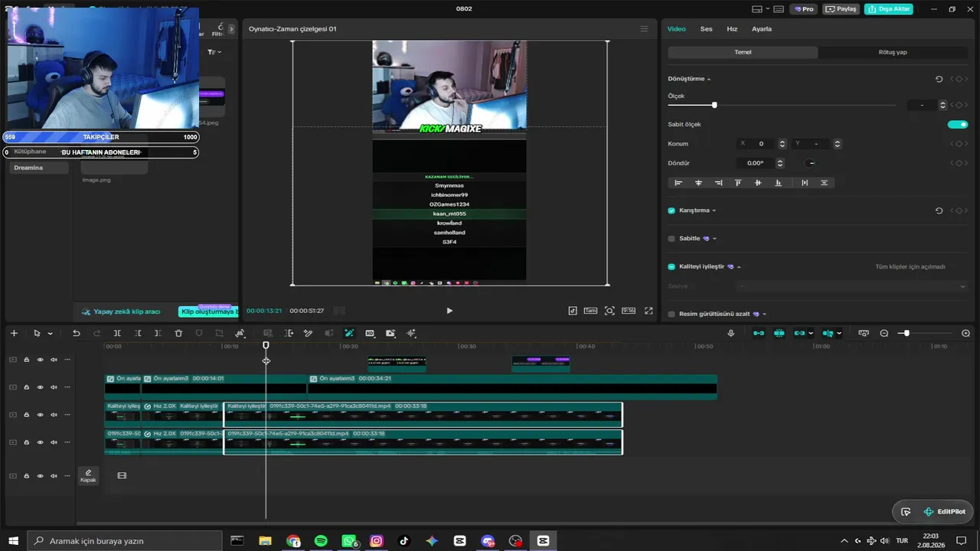This screenshot has height=551, width=980.
Task: Collapse the Kaliteyi iyileştir section arrow
Action: coord(739,267)
